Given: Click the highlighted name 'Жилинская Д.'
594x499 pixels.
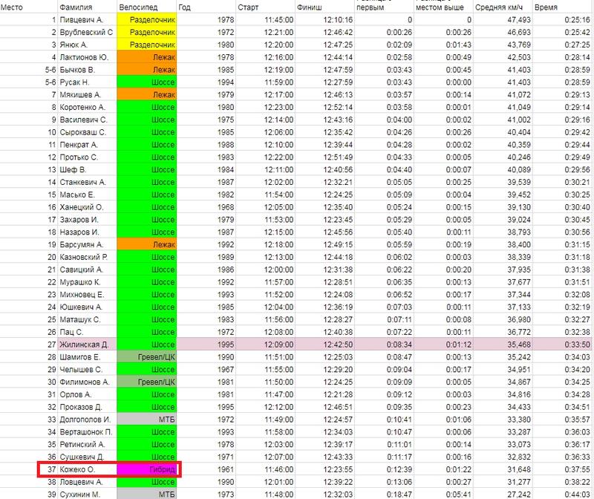Looking at the screenshot, I should point(88,345).
